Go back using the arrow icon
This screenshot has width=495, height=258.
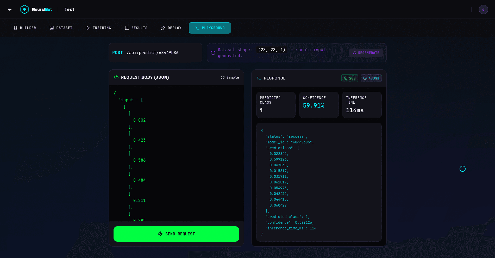click(x=10, y=9)
